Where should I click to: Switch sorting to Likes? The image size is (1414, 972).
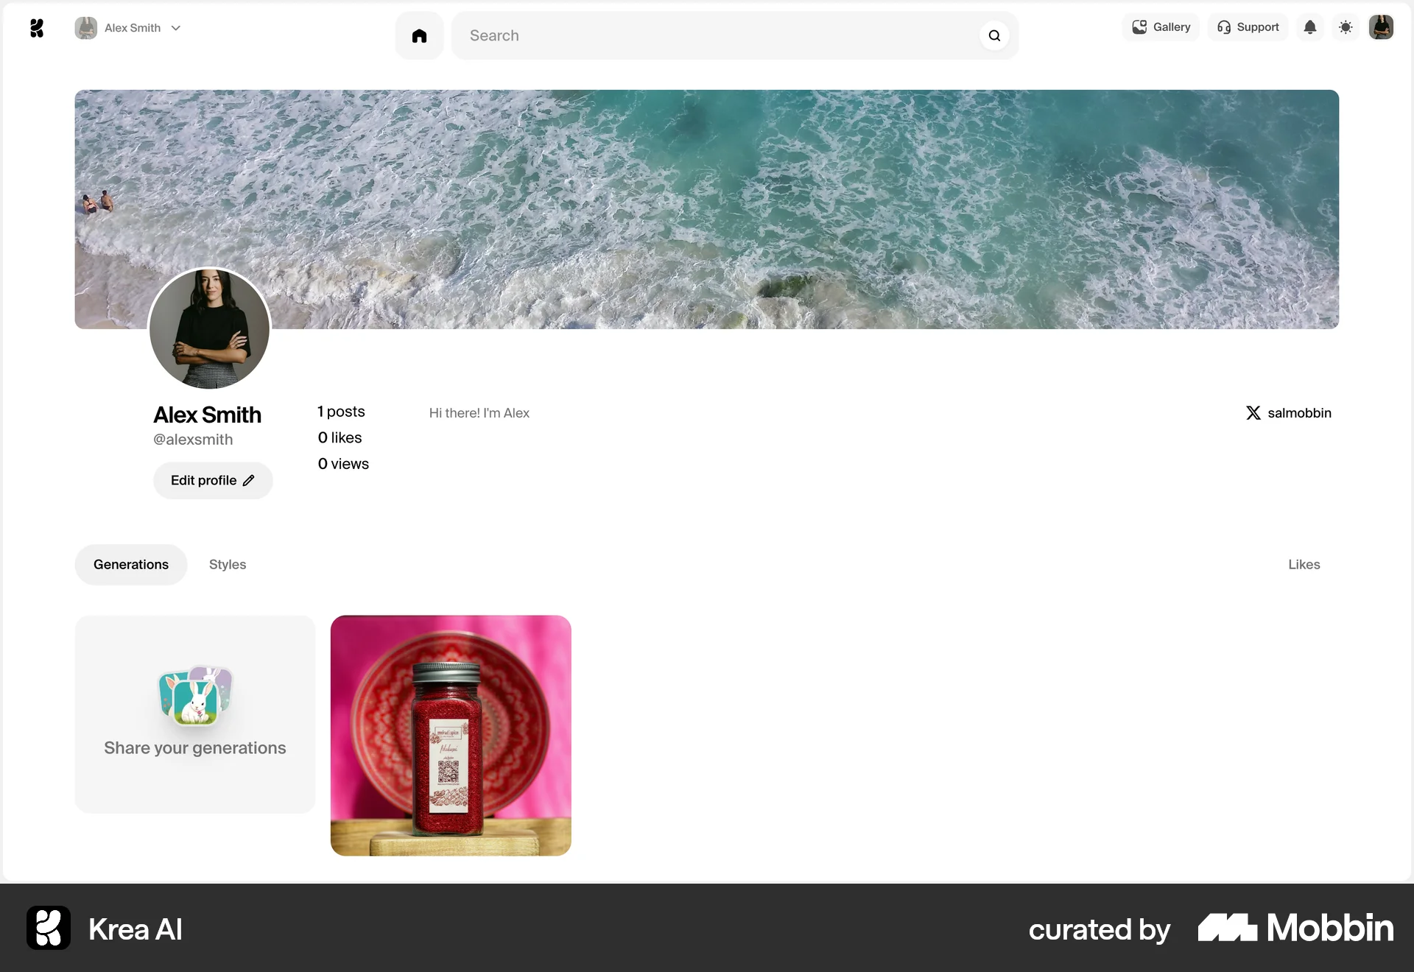[x=1304, y=564]
